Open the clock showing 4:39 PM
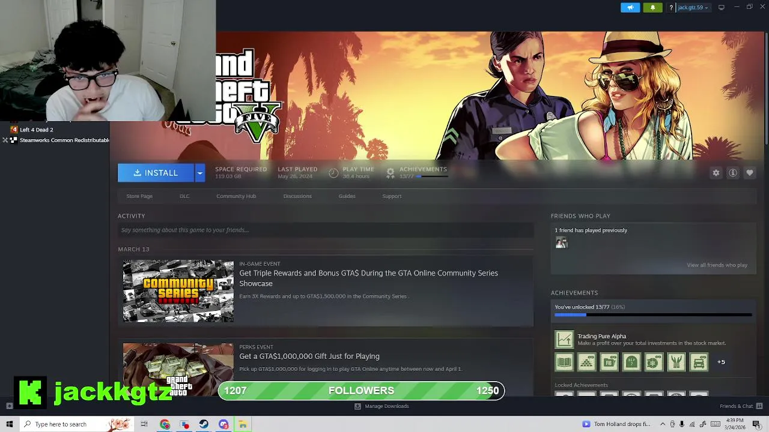769x432 pixels. (x=735, y=424)
